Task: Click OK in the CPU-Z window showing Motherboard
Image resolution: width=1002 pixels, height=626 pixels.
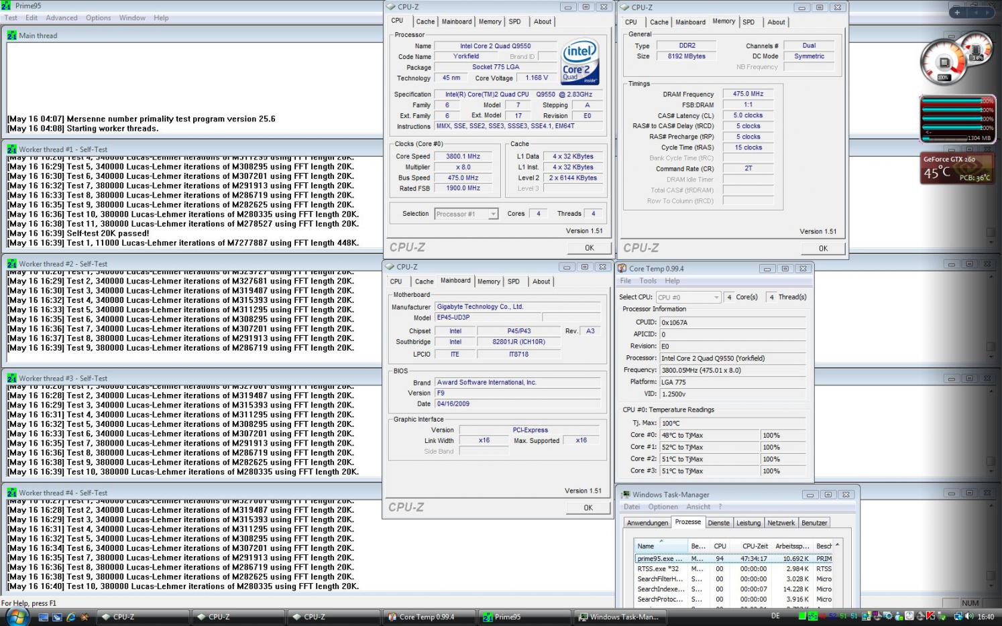Action: tap(588, 508)
